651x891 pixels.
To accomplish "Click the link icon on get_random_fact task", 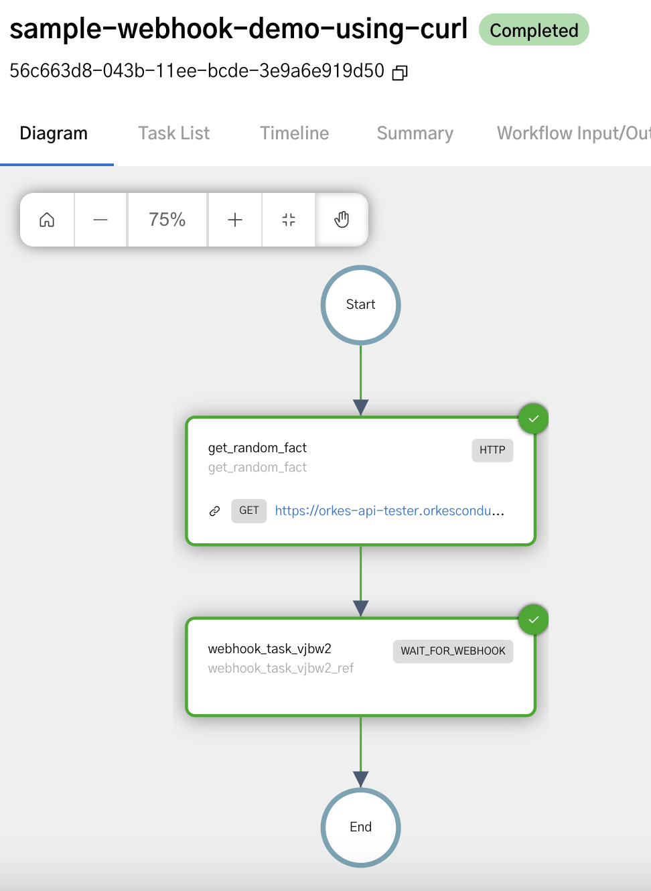I will click(214, 510).
